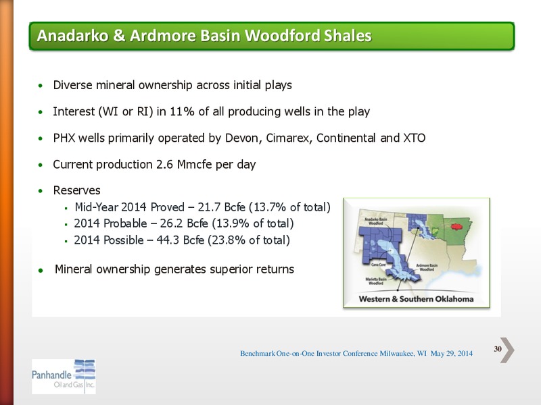Click the Panhandle Oil and Gas logo
The image size is (541, 405).
pyautogui.click(x=64, y=377)
